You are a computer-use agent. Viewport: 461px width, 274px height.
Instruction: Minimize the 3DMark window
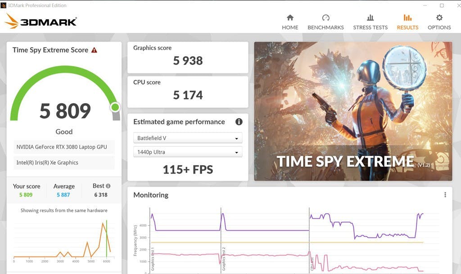point(425,5)
